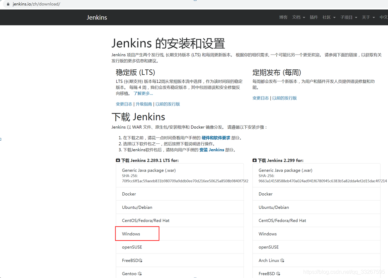This screenshot has height=278, width=388.
Task: Download LTS Generic Java package (.war)
Action: tap(180, 176)
